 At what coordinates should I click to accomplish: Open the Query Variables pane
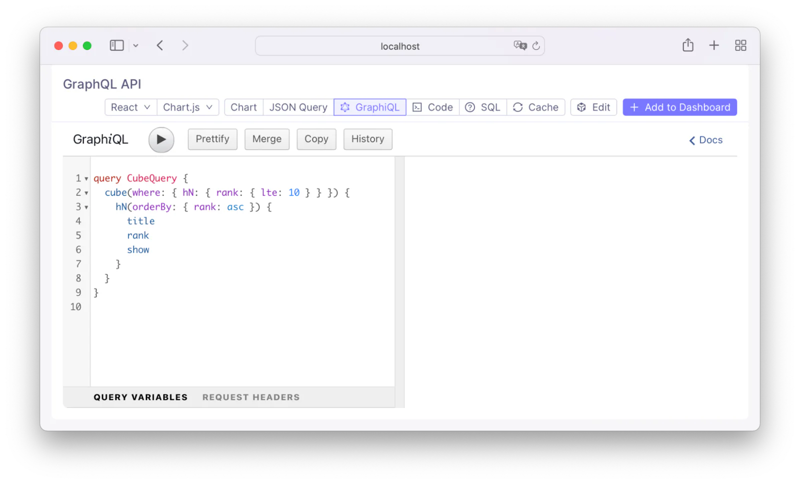pyautogui.click(x=140, y=397)
